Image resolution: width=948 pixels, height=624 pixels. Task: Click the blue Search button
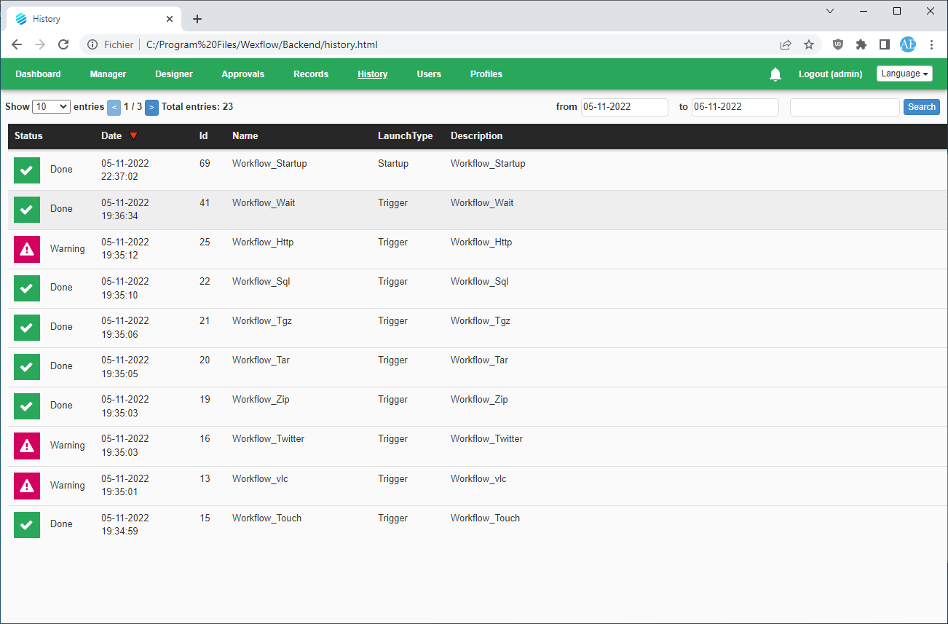tap(922, 107)
